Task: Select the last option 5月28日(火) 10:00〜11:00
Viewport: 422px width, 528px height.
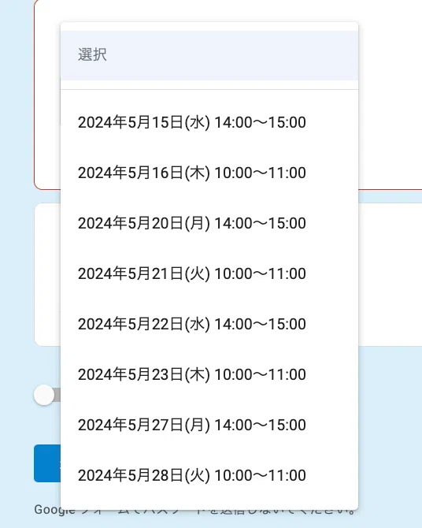Action: tap(209, 475)
